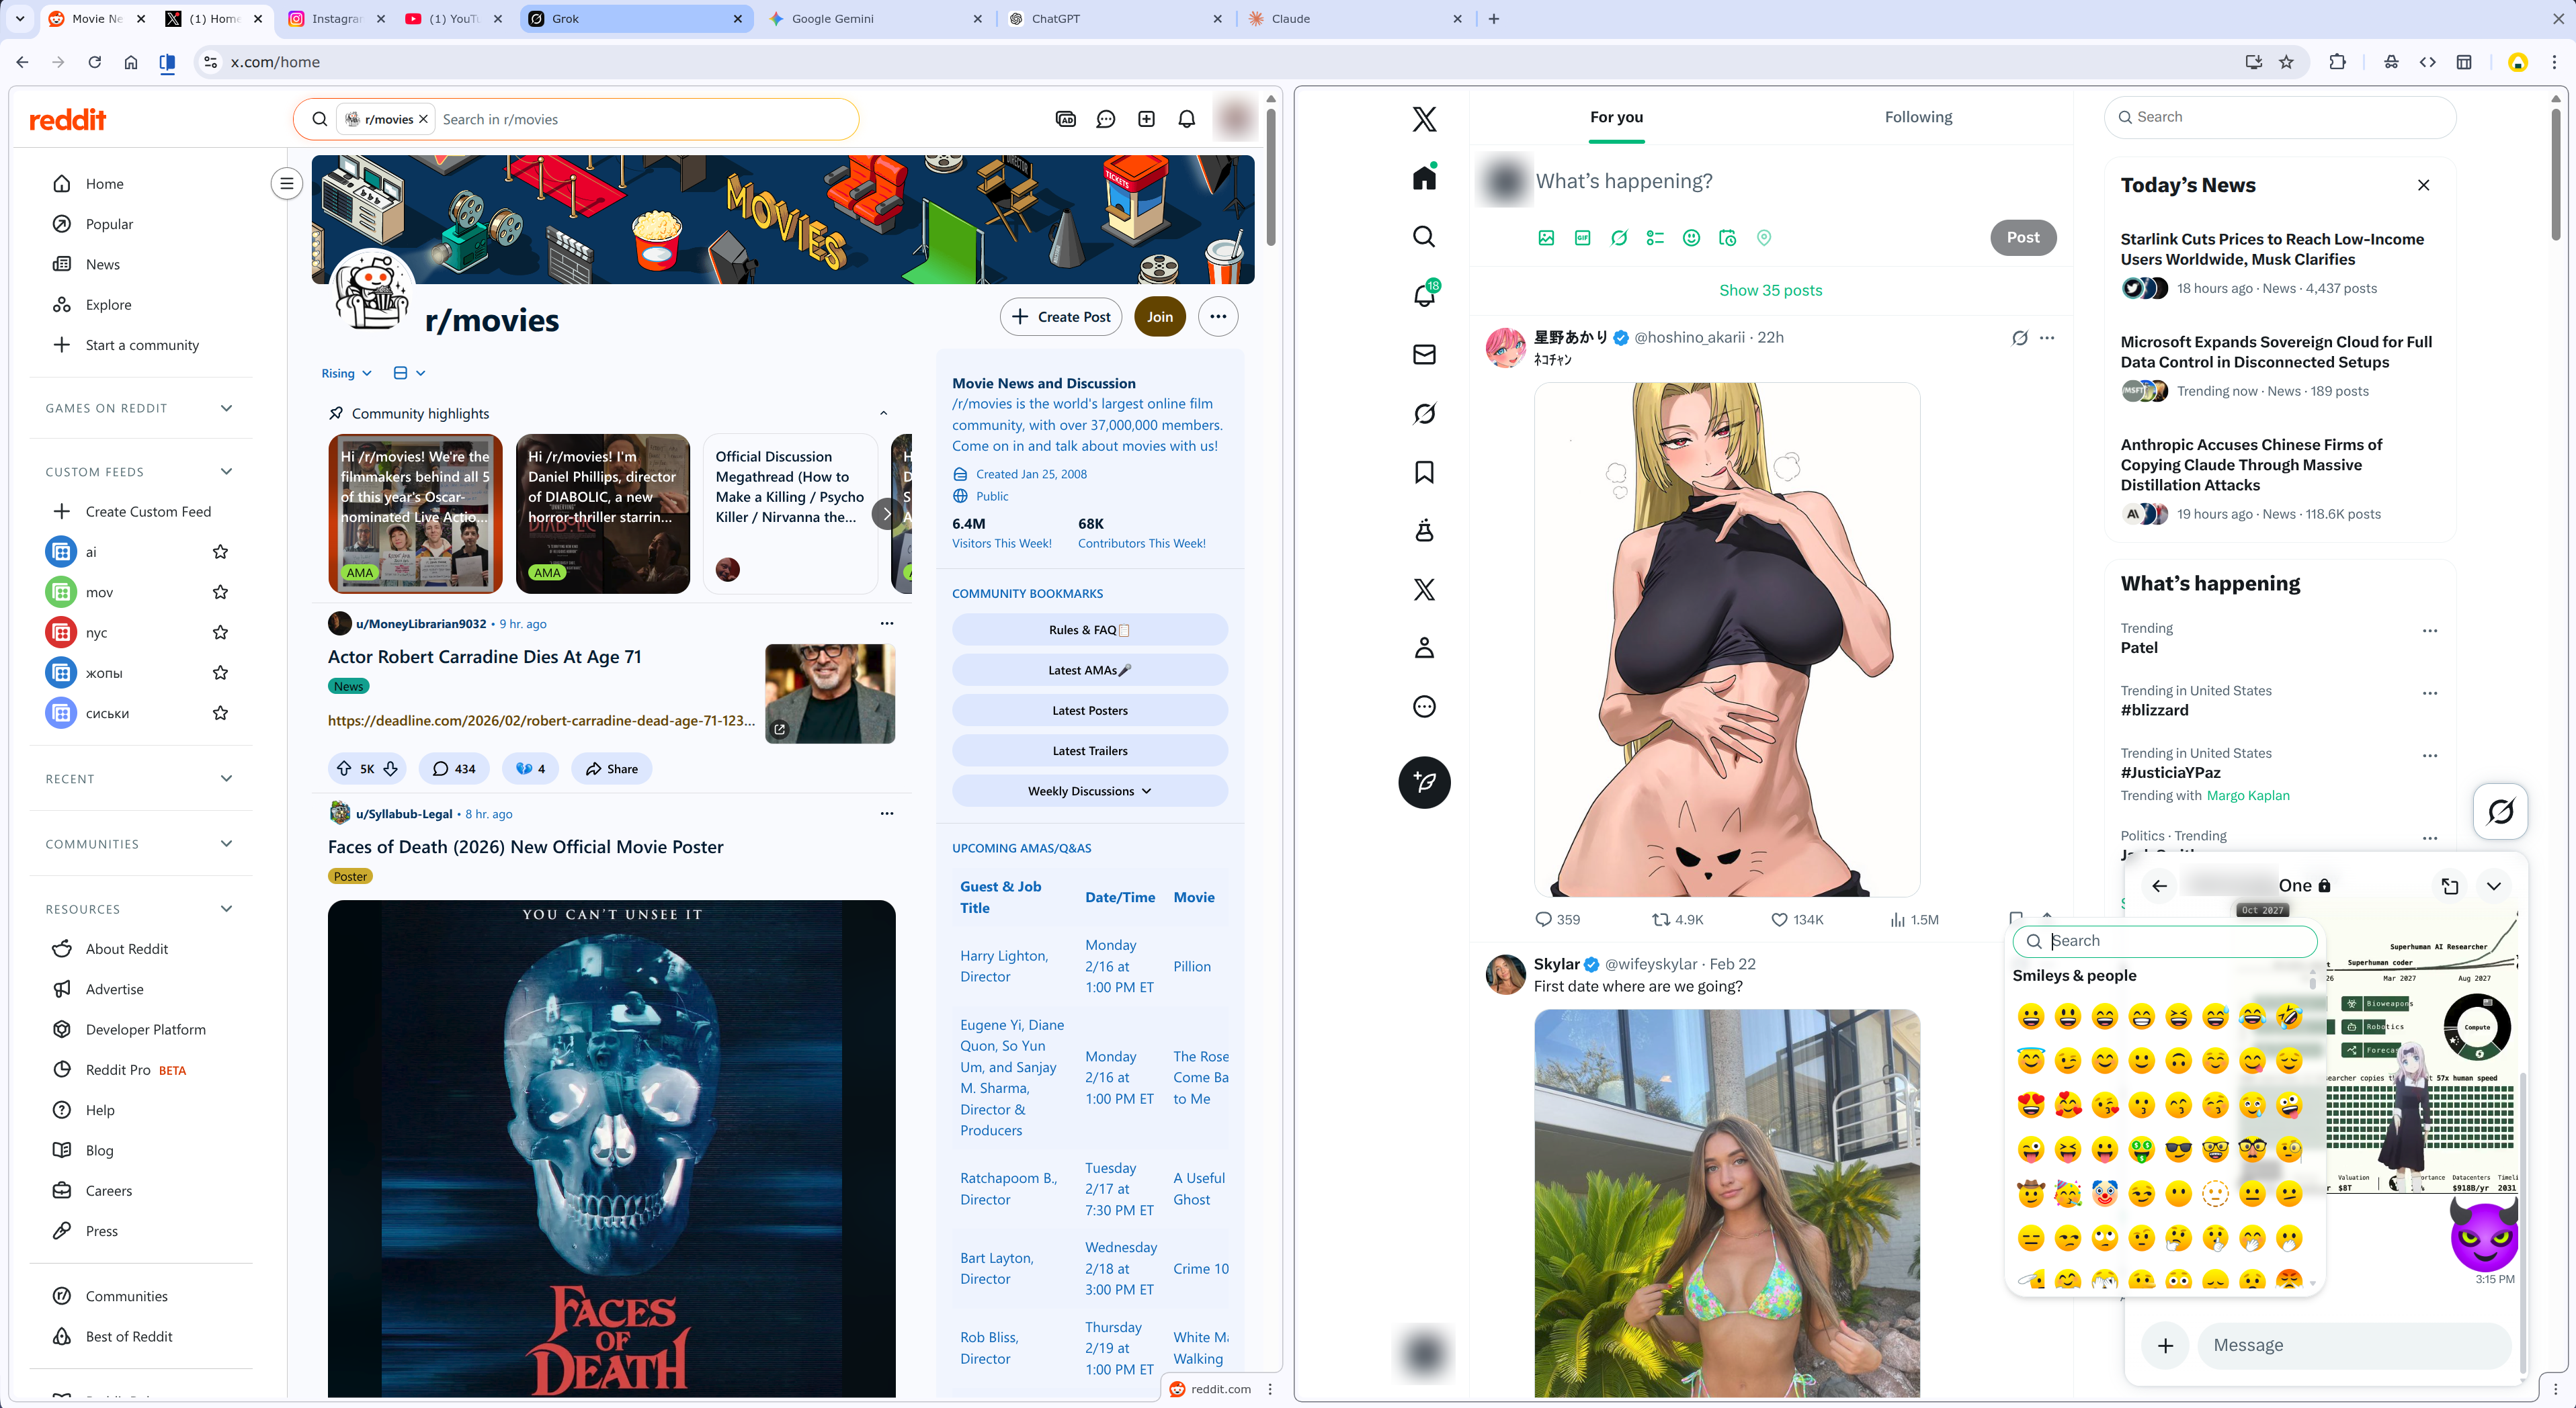
Task: Expand Weekly Discussions bookmark dropdown
Action: coord(1089,791)
